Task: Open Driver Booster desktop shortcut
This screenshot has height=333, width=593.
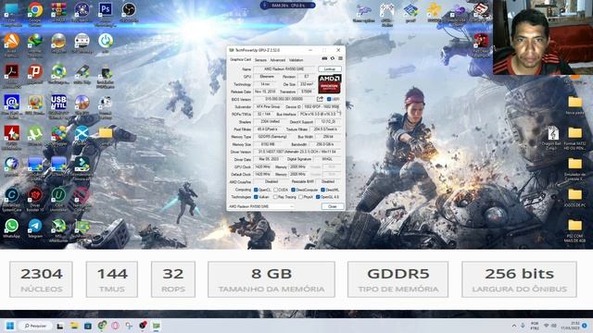Action: (35, 195)
